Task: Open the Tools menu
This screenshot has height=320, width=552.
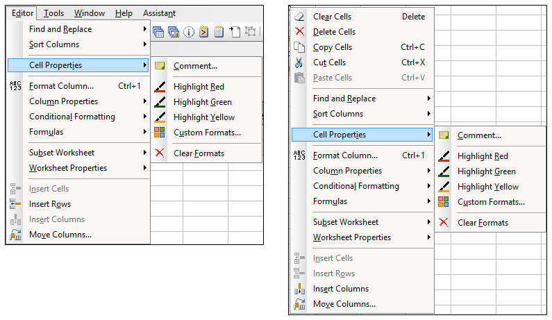Action: tap(53, 13)
